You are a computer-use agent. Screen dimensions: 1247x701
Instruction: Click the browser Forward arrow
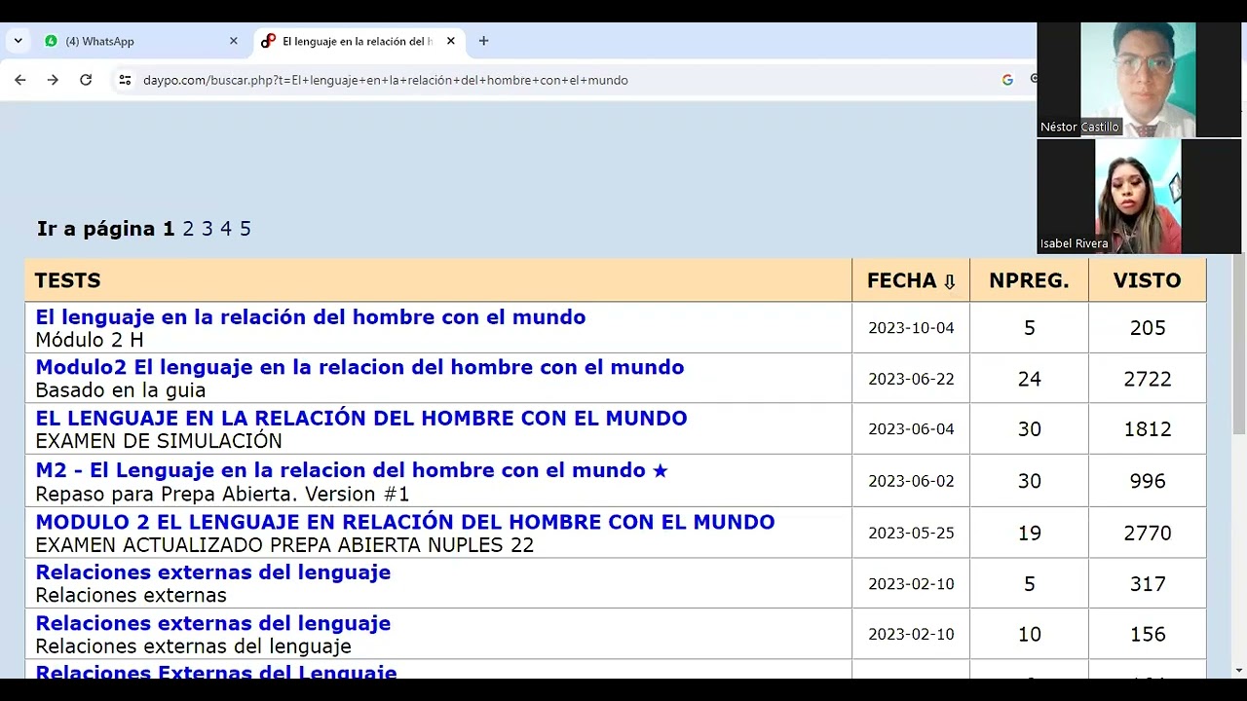(x=53, y=80)
